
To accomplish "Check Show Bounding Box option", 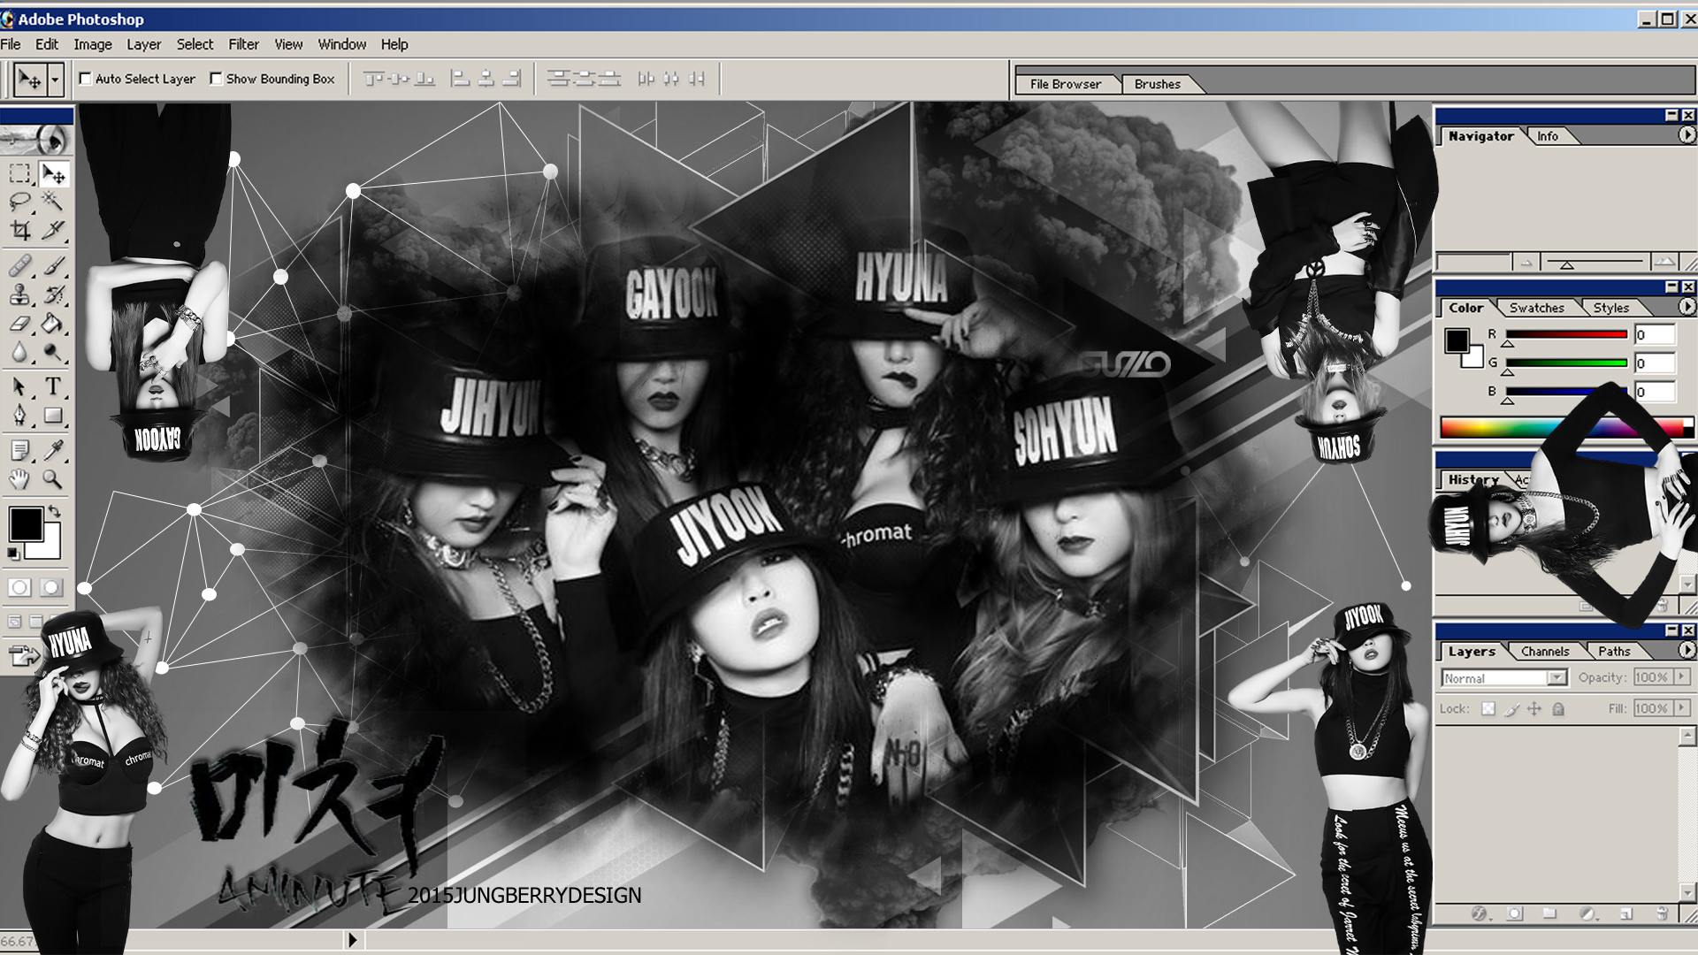I will click(216, 79).
